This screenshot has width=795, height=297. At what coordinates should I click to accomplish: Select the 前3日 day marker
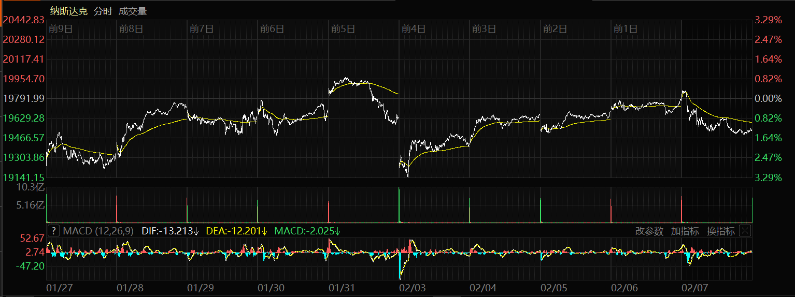tap(484, 28)
